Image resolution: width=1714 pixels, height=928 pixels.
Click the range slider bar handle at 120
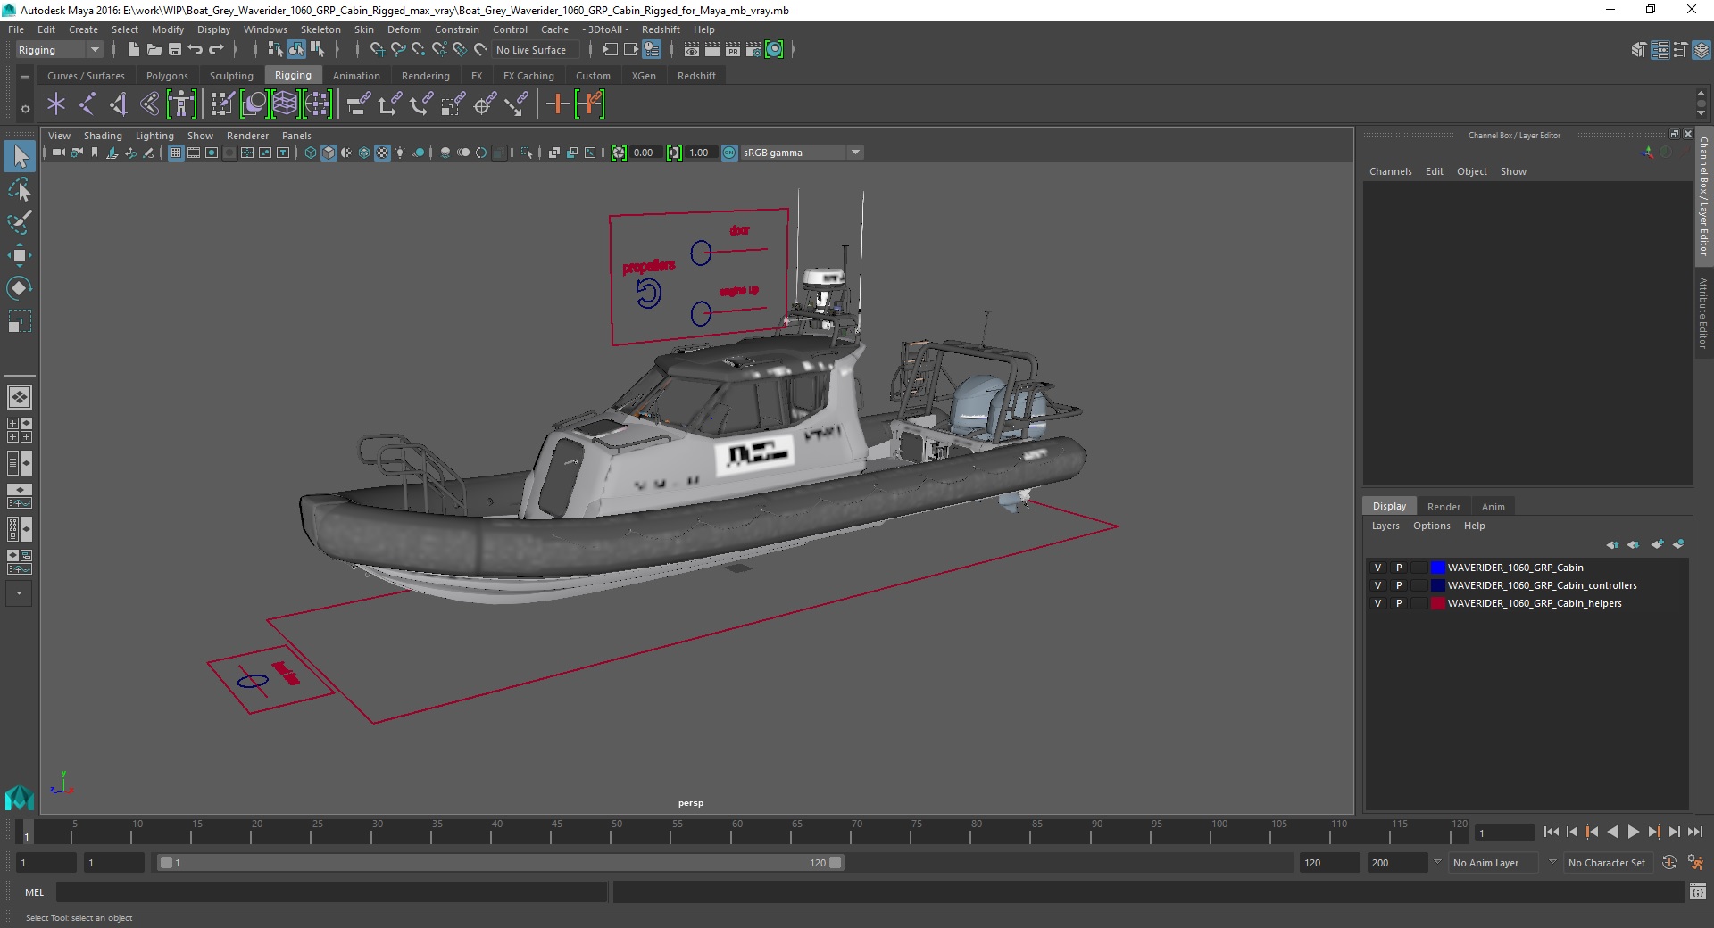[835, 863]
